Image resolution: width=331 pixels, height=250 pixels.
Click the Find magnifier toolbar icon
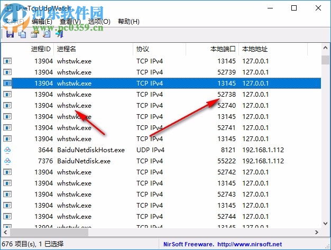coord(47,34)
